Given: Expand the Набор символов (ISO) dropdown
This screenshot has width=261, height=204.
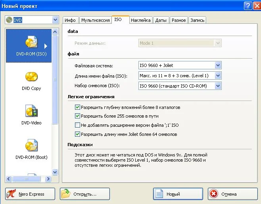Looking at the screenshot, I should (x=218, y=86).
